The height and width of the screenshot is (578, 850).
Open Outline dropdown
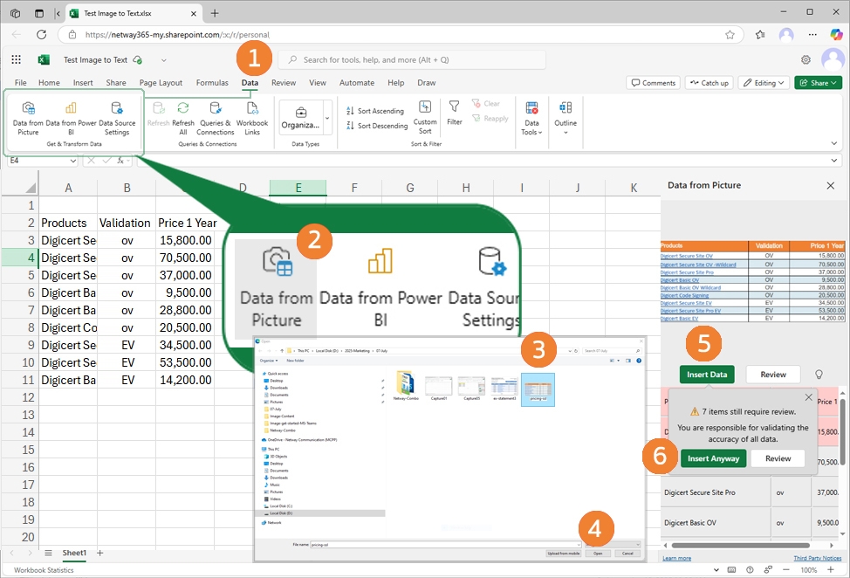(x=566, y=117)
